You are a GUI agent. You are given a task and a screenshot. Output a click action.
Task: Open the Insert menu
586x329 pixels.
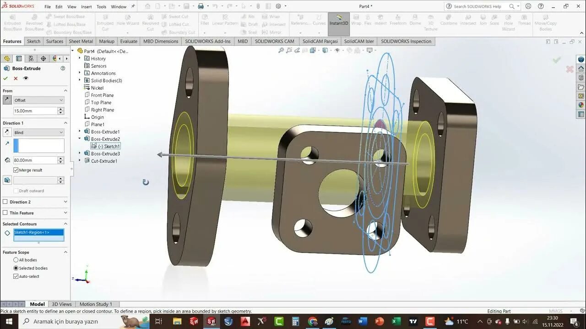[x=87, y=7]
